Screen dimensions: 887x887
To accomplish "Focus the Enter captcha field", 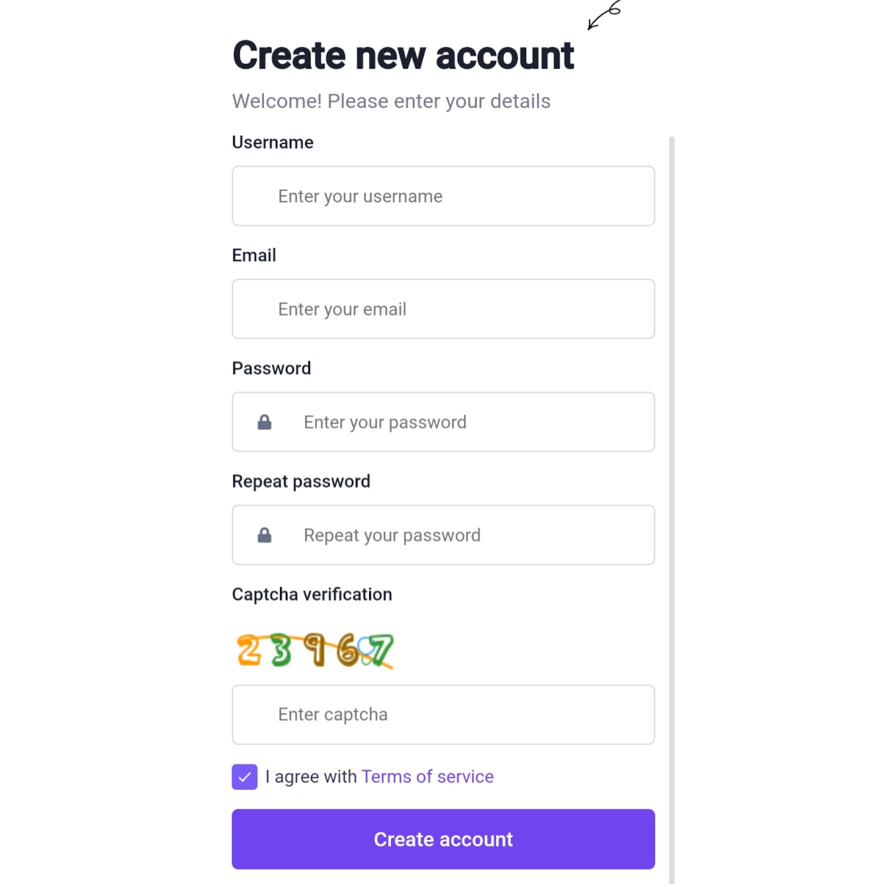I will (x=443, y=715).
